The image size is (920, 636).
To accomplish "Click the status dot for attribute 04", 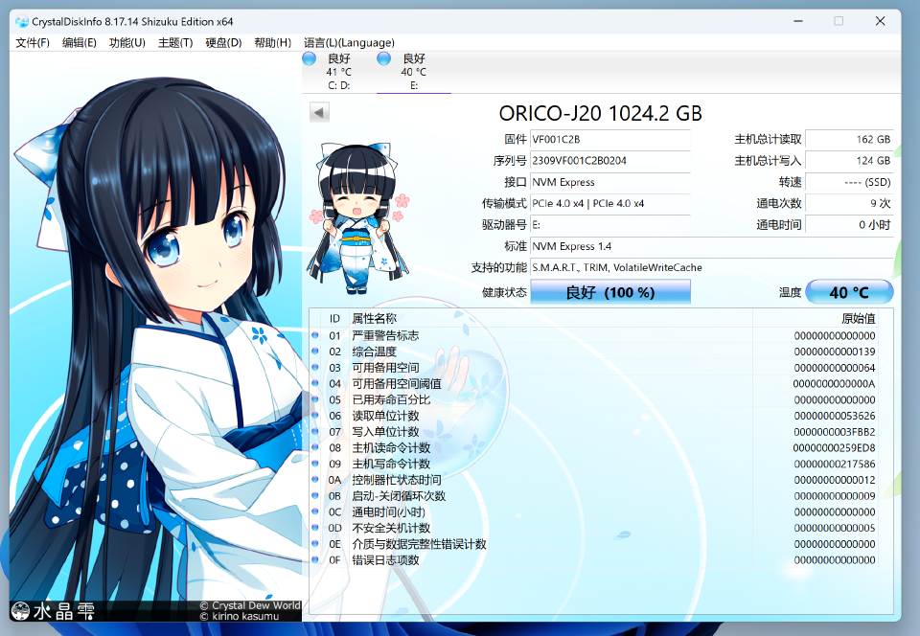I will (315, 383).
